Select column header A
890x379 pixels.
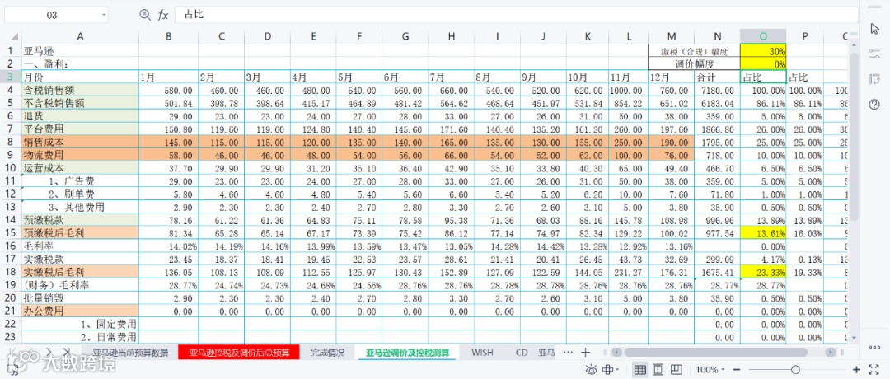[80, 36]
